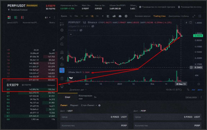Activate the magnet snap tool
This screenshot has height=130, width=207.
coord(62,52)
